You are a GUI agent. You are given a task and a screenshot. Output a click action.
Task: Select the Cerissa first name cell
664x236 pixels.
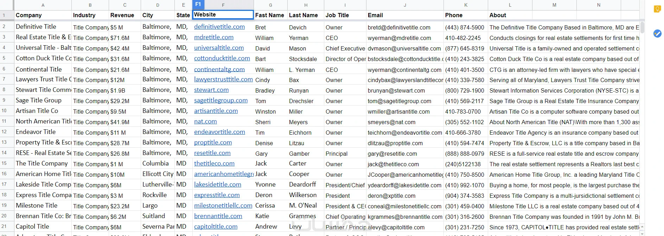click(x=270, y=205)
